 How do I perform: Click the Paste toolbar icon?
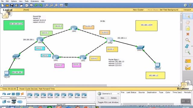coord(31,5)
